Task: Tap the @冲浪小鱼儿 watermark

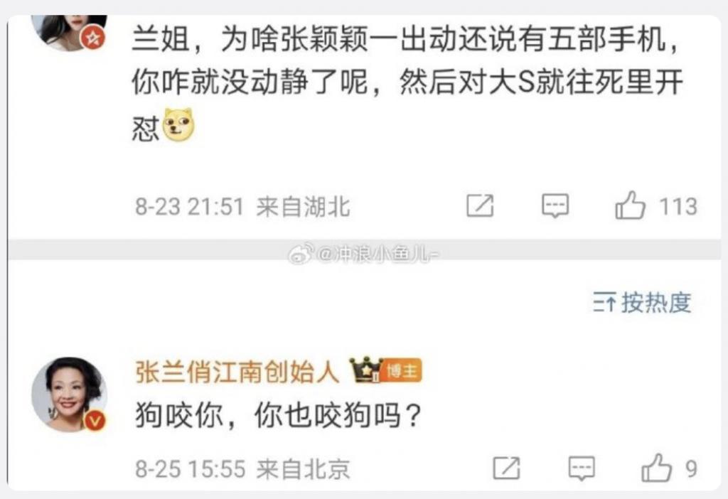Action: (x=364, y=254)
